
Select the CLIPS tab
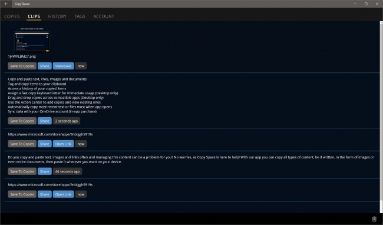click(x=34, y=16)
